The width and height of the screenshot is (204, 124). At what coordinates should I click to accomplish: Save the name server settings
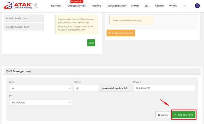tap(91, 43)
